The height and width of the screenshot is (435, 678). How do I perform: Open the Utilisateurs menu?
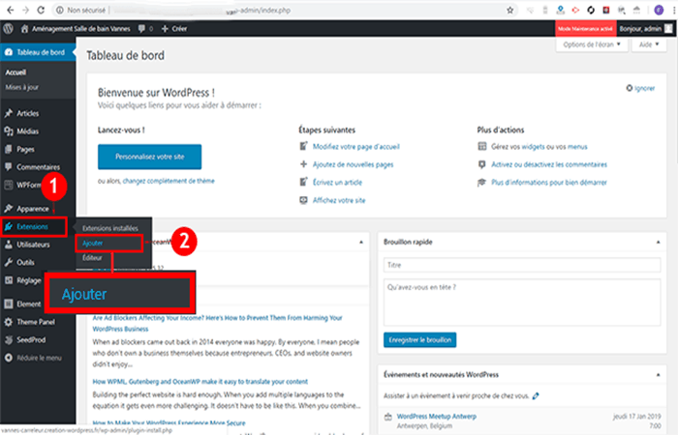click(33, 245)
